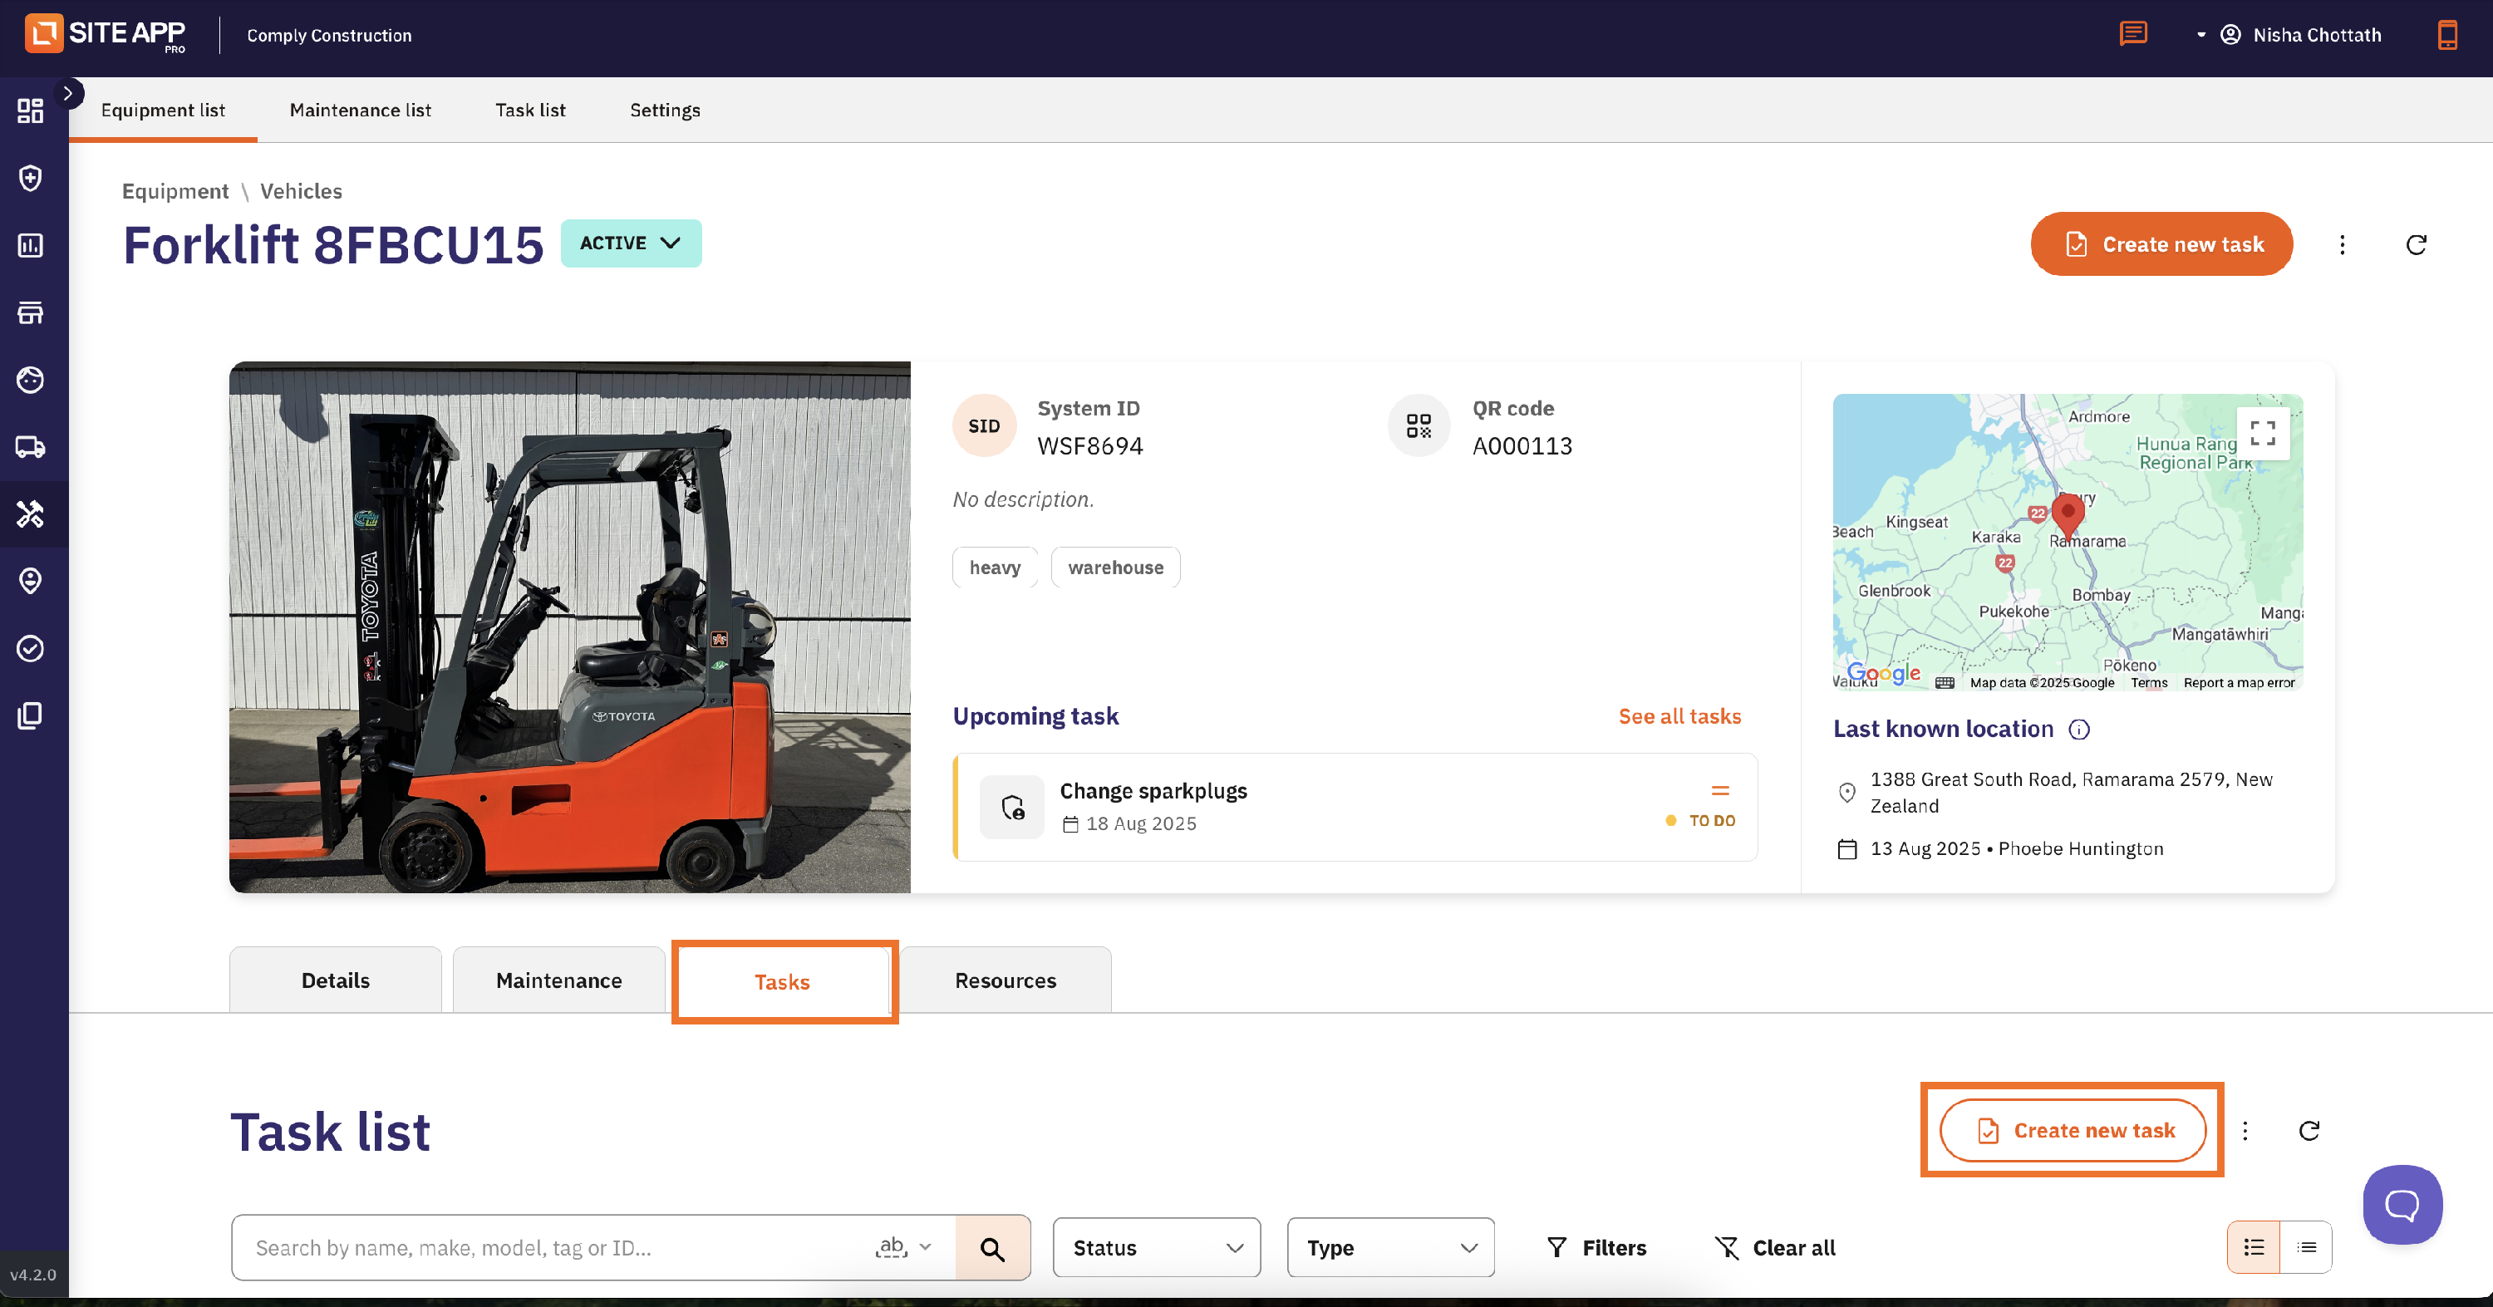Open the Settings tab
Screen dimensions: 2493x1307
coord(665,111)
